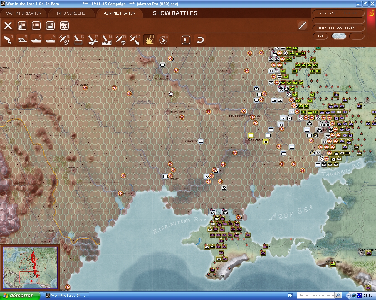Open the démarrer Start button
Viewport: 376px width, 300px height.
(x=20, y=296)
